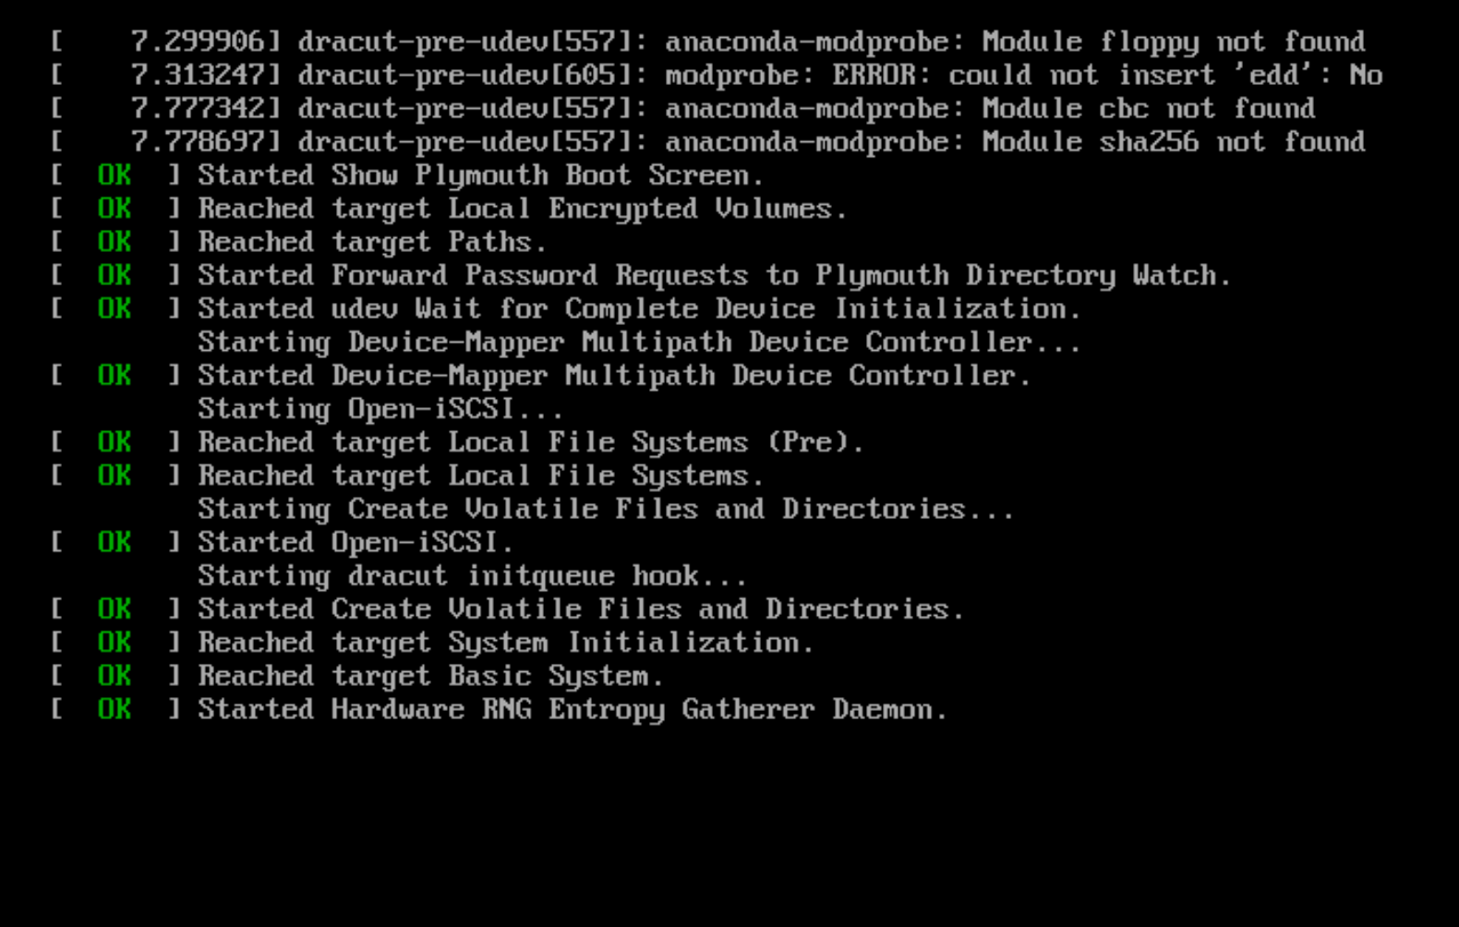Click the 'Reached target Paths' line
The height and width of the screenshot is (927, 1459).
(372, 242)
